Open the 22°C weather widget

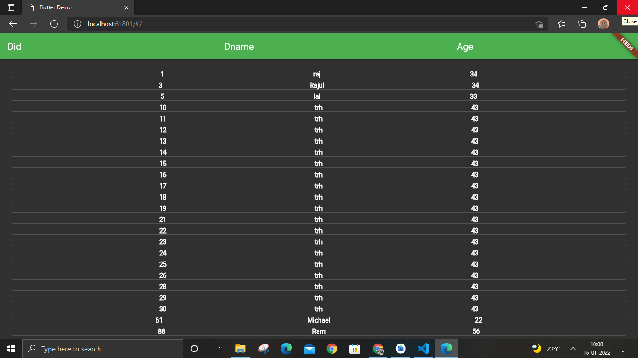point(546,349)
